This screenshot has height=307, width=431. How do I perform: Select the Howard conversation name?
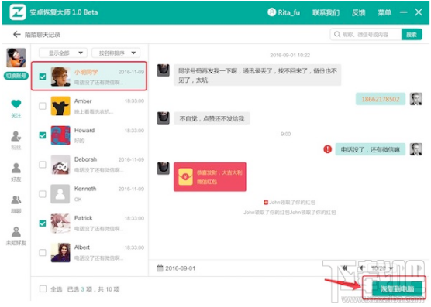point(84,130)
